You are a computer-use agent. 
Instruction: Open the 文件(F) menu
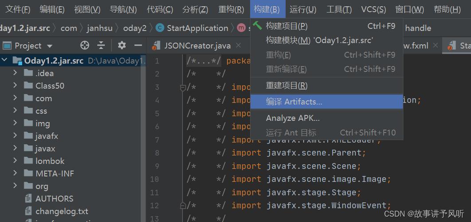pos(18,9)
